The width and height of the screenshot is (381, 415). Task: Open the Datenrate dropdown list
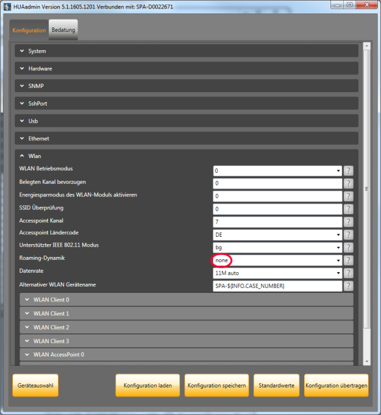[338, 273]
